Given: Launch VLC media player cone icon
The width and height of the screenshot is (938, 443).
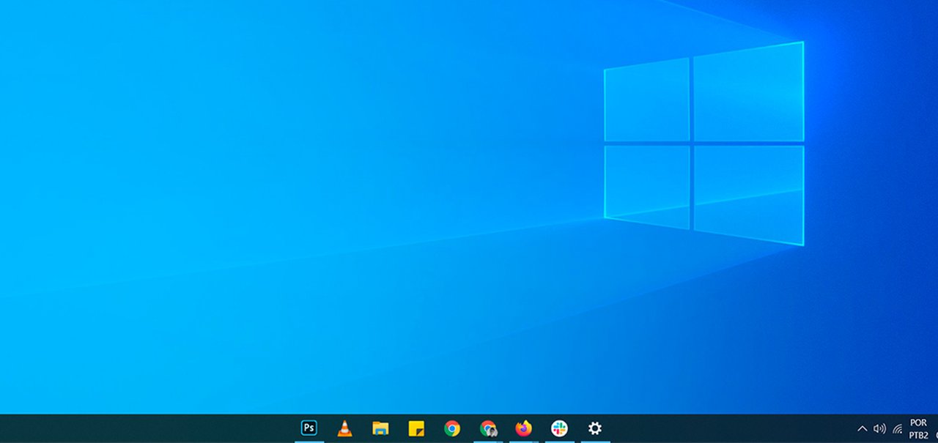Looking at the screenshot, I should click(344, 428).
